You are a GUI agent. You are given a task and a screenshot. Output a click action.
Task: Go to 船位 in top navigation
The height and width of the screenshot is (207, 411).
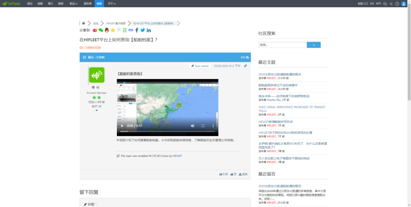pos(30,4)
